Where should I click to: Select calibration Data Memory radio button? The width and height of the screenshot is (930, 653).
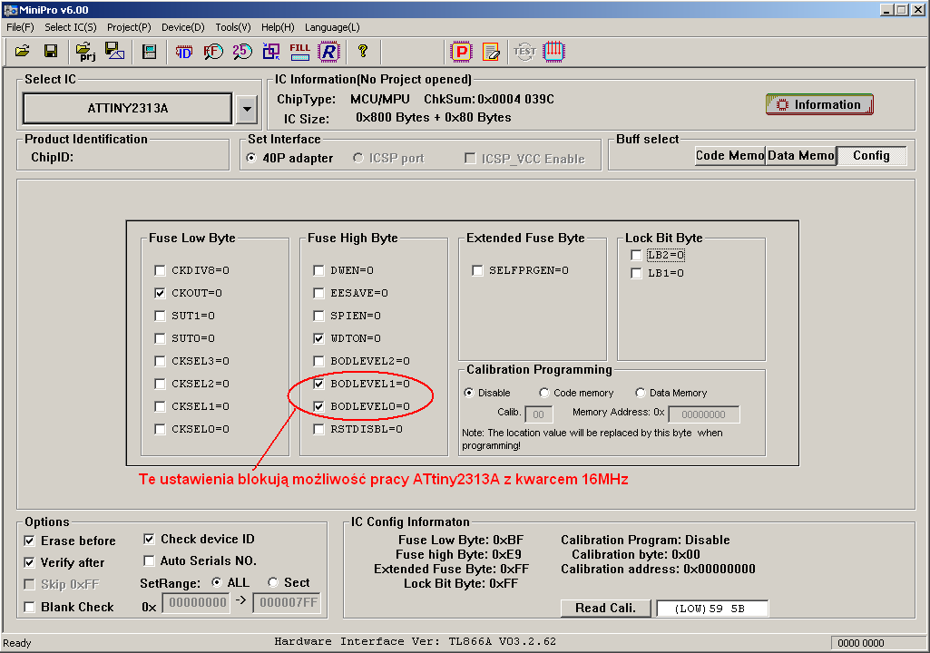point(640,393)
